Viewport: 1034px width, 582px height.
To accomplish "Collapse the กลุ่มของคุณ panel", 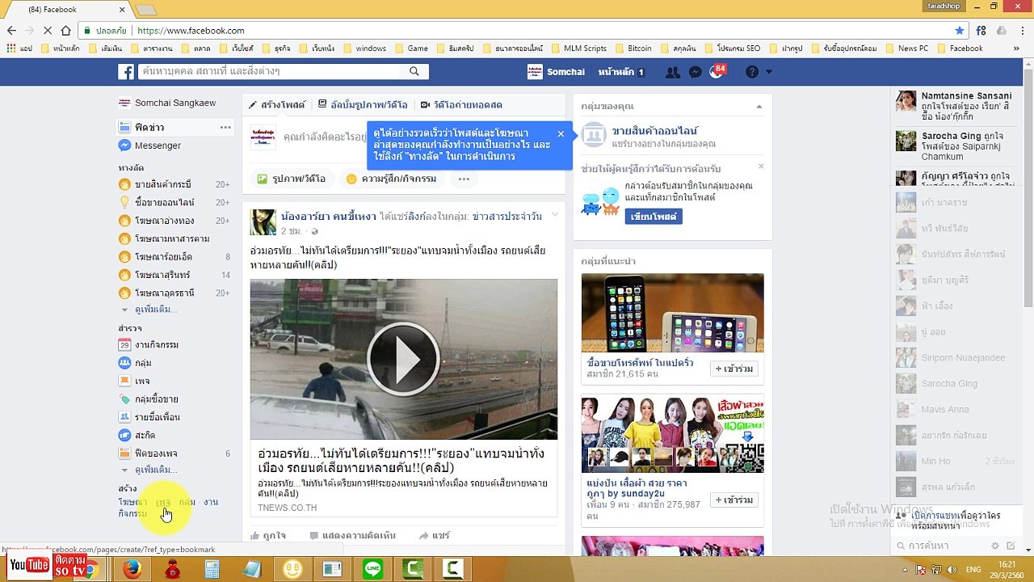I will tap(759, 107).
